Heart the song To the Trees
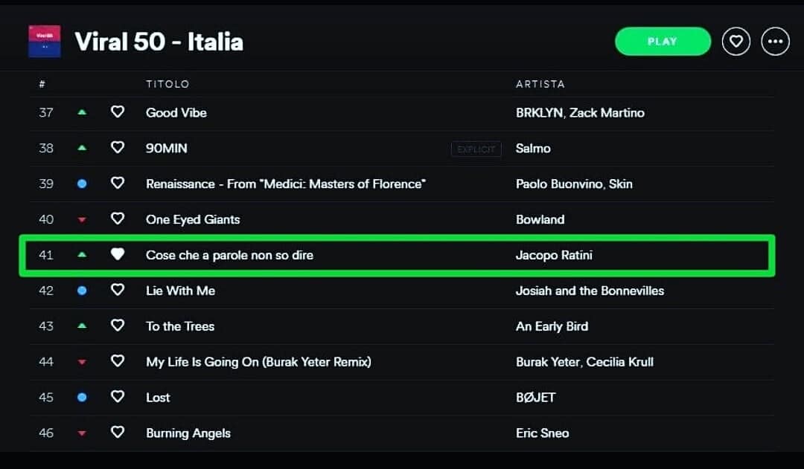 click(x=118, y=325)
